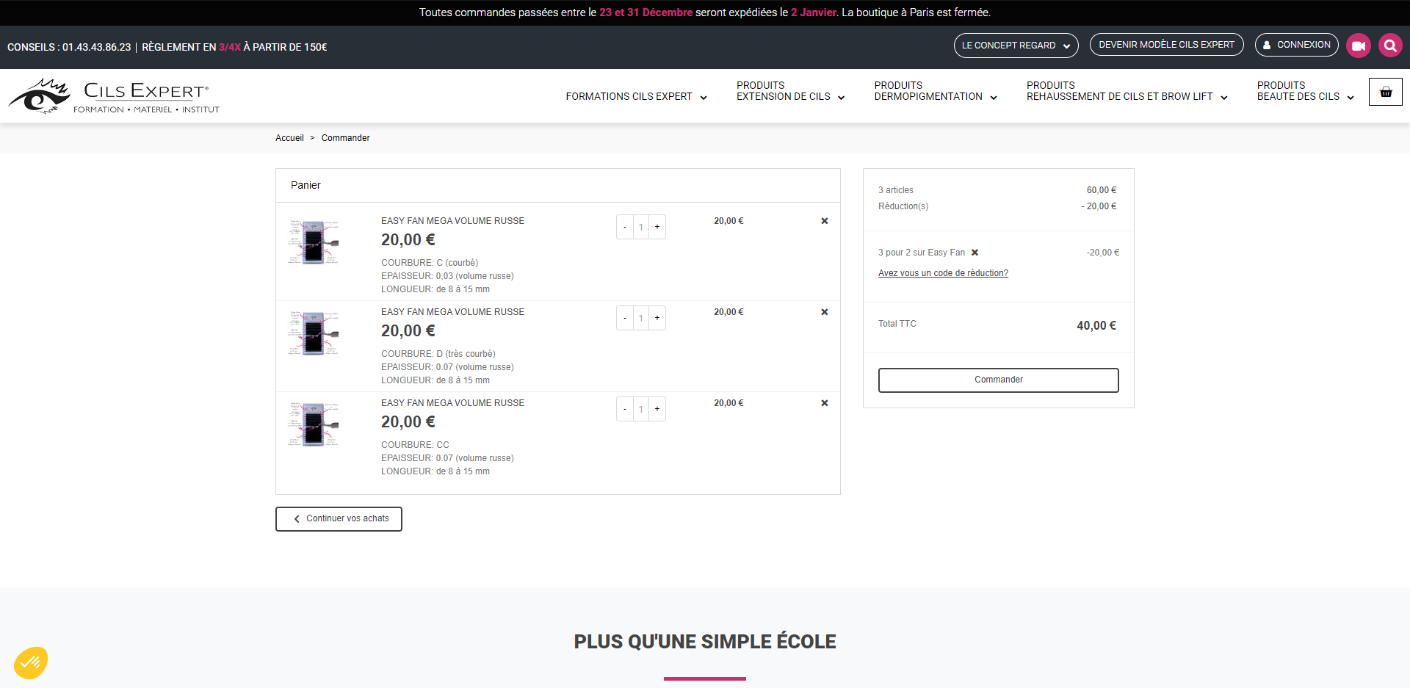Click the 'Panier' heading
The image size is (1410, 688).
tap(305, 185)
